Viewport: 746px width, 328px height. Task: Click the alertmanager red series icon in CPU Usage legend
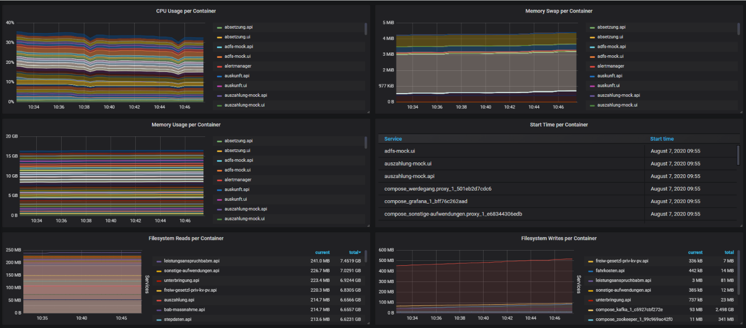(220, 67)
